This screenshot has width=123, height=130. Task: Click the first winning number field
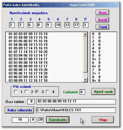pyautogui.click(x=12, y=25)
